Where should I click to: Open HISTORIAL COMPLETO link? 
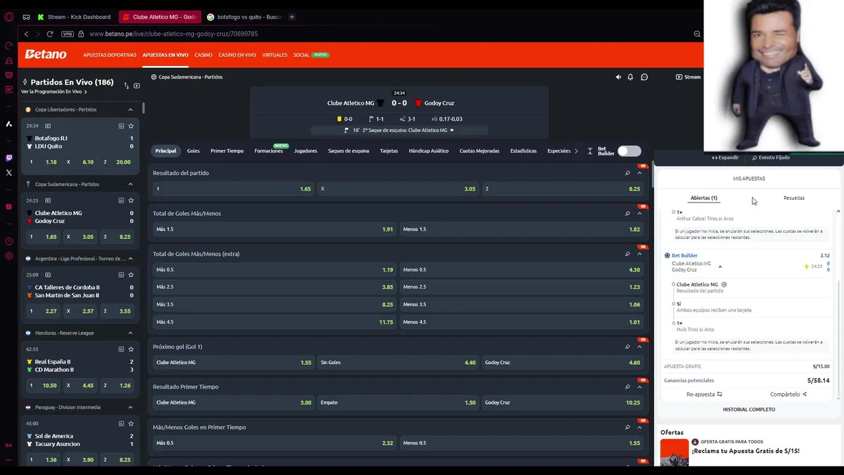tap(749, 410)
